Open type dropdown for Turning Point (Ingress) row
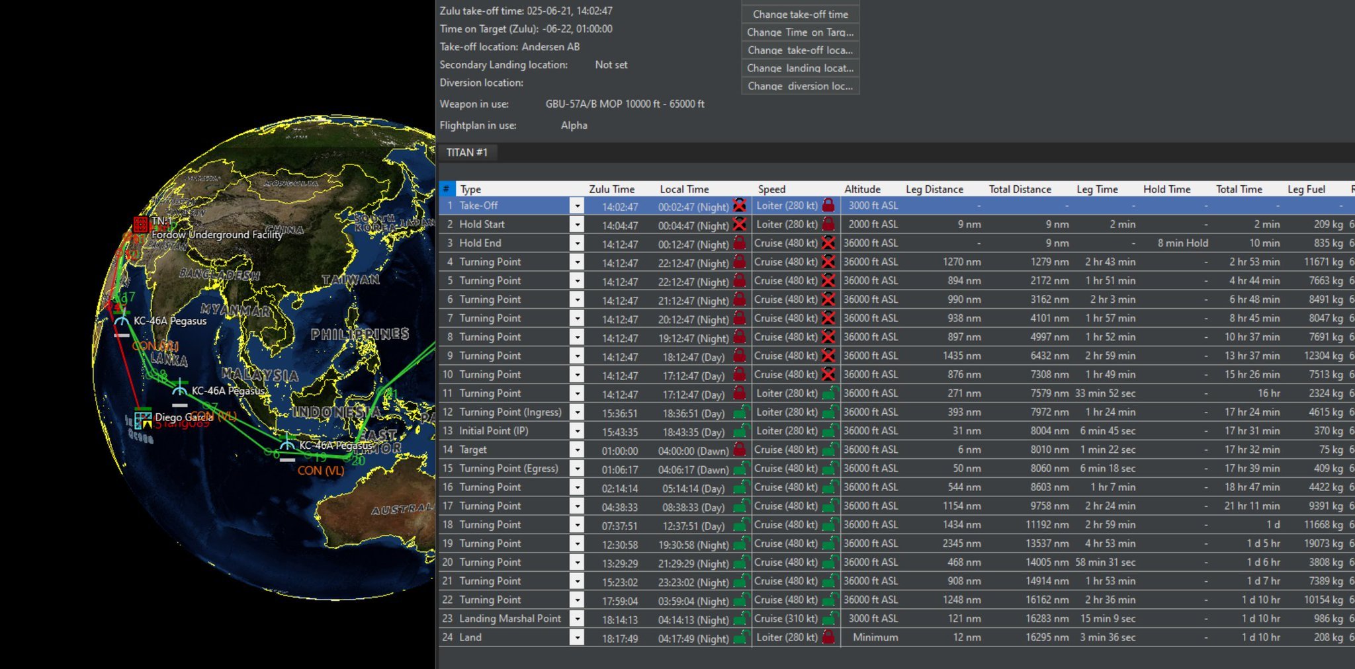The width and height of the screenshot is (1355, 669). 577,412
